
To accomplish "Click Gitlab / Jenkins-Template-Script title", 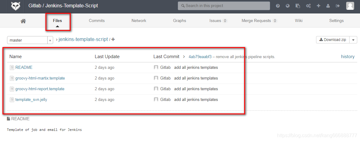I will tap(63, 6).
